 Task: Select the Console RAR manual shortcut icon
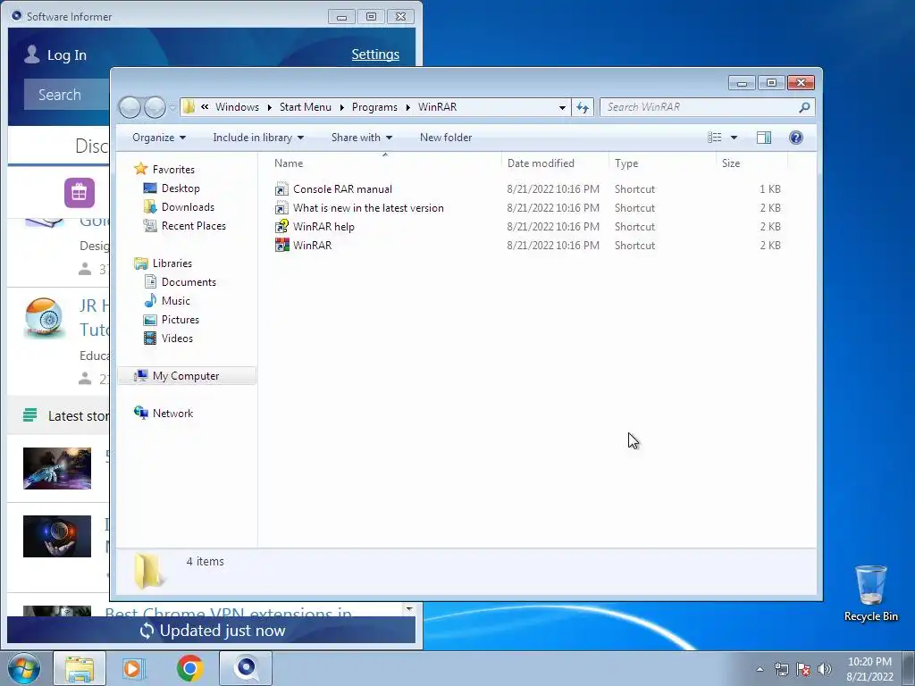tap(281, 189)
